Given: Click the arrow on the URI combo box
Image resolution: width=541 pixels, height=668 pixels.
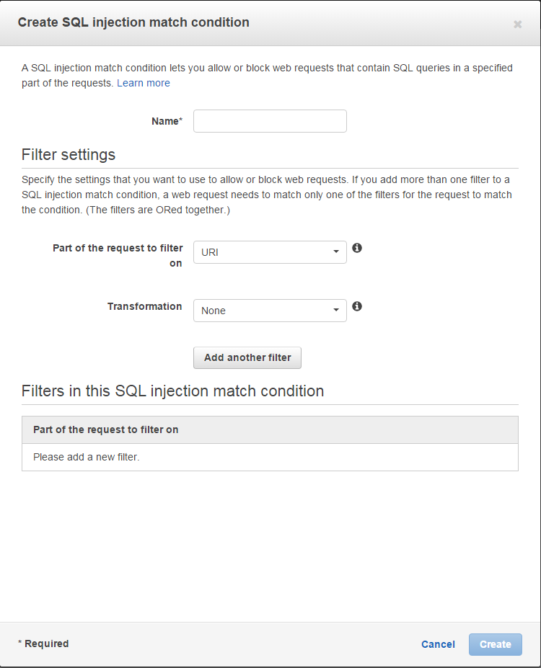Looking at the screenshot, I should tap(336, 251).
